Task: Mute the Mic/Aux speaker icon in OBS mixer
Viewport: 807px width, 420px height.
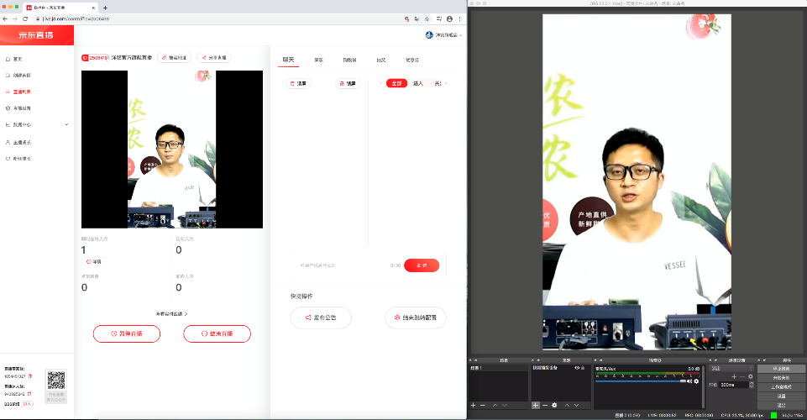Action: [689, 381]
